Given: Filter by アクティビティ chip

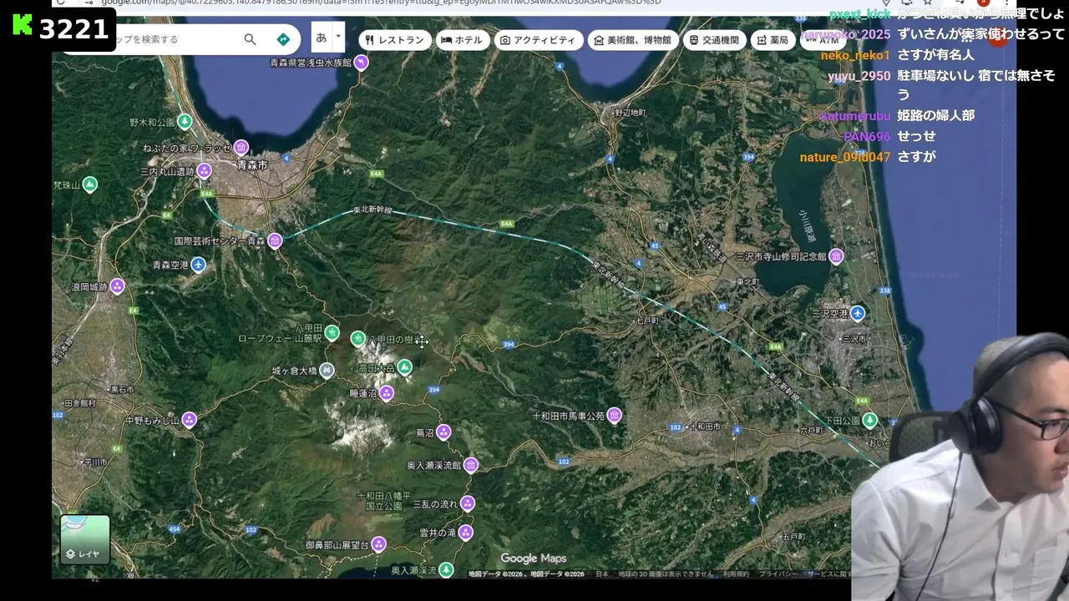Looking at the screenshot, I should click(539, 40).
